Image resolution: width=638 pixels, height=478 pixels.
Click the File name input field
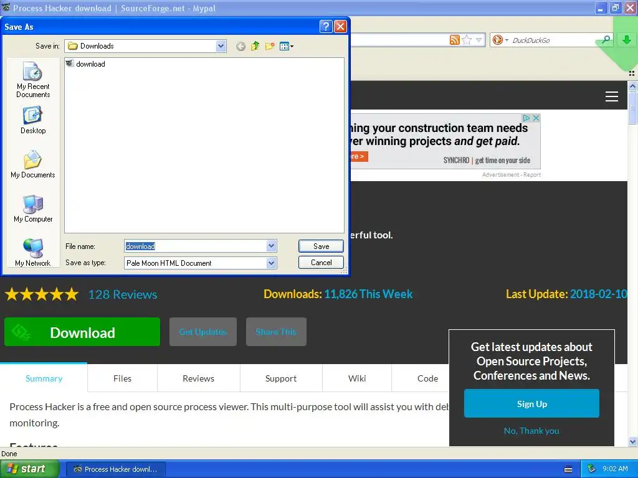click(x=195, y=246)
